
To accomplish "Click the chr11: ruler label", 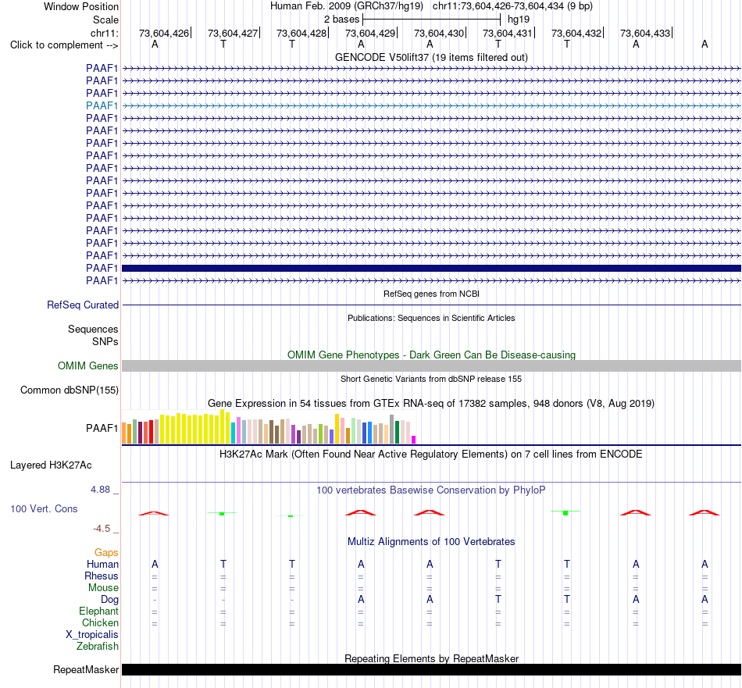I will pyautogui.click(x=104, y=33).
